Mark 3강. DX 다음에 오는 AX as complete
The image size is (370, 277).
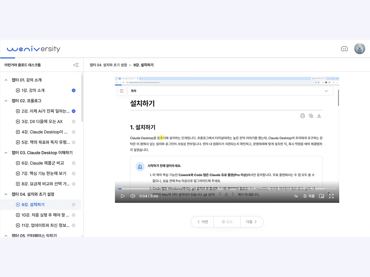pos(73,122)
